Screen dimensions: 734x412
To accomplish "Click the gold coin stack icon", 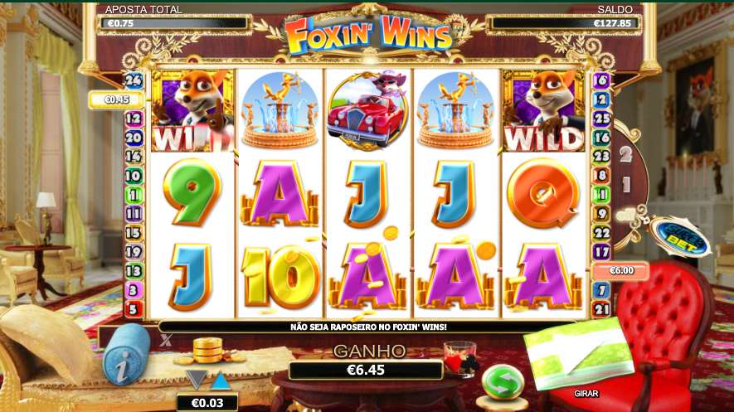I will tap(209, 351).
